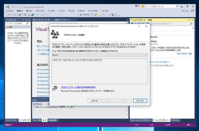Click the 挿入 status bar indicator
This screenshot has width=199, height=131.
(x=189, y=125)
